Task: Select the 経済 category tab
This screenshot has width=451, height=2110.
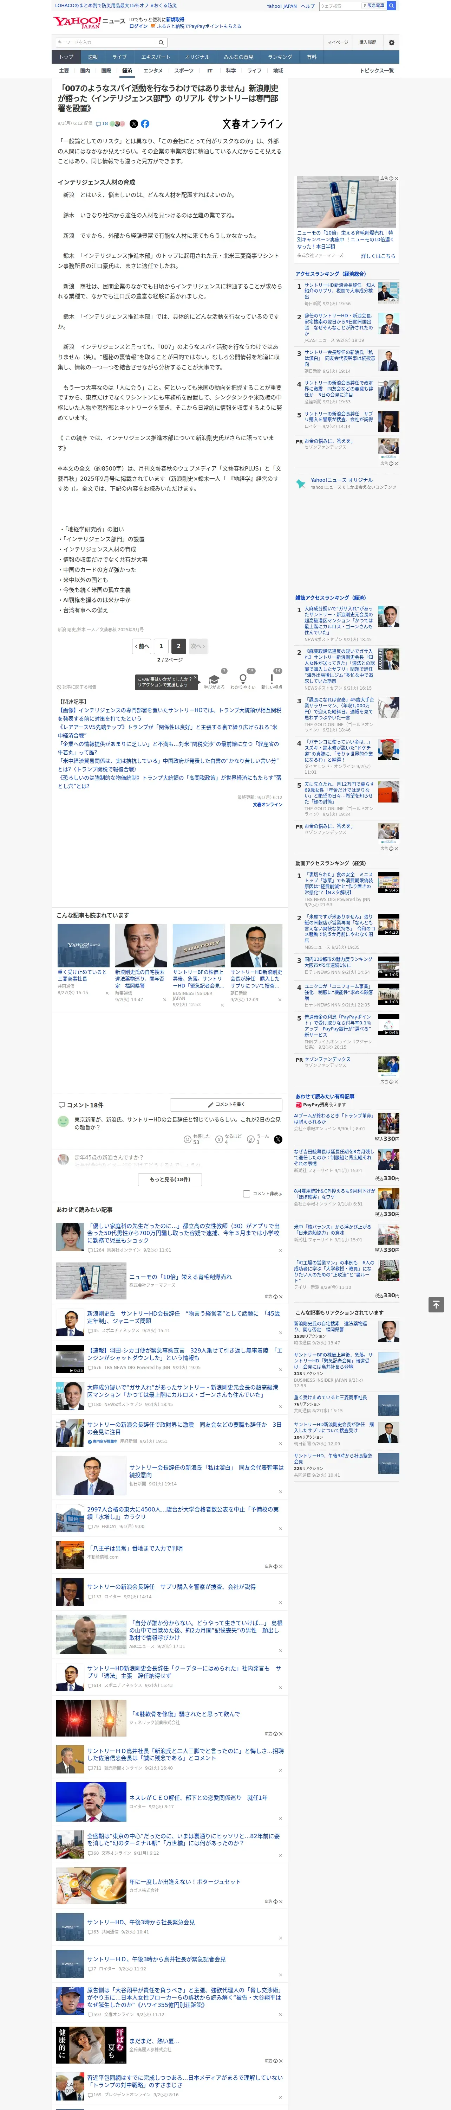Action: [x=127, y=70]
